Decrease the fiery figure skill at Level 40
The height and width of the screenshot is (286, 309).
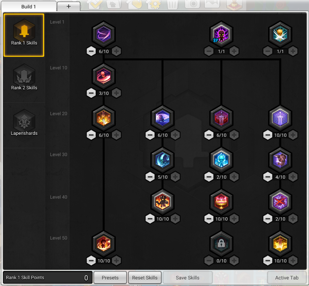pos(150,219)
